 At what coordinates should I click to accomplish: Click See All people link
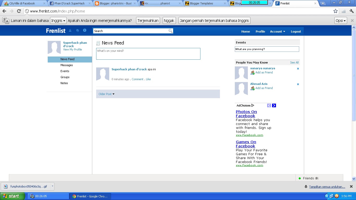[294, 63]
